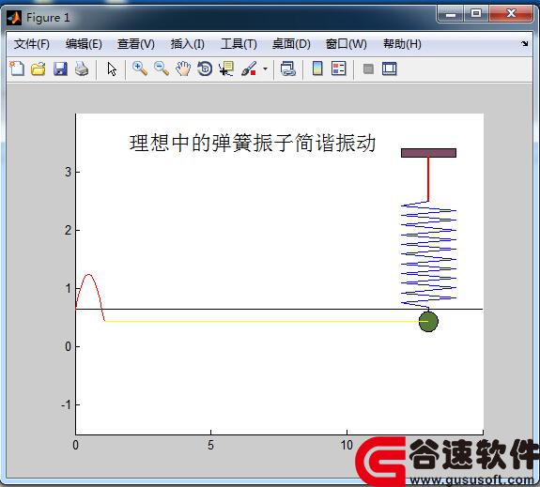Image resolution: width=540 pixels, height=487 pixels.
Task: Click the plot title 理想中的弹簧振子简谐振动
Action: point(253,144)
